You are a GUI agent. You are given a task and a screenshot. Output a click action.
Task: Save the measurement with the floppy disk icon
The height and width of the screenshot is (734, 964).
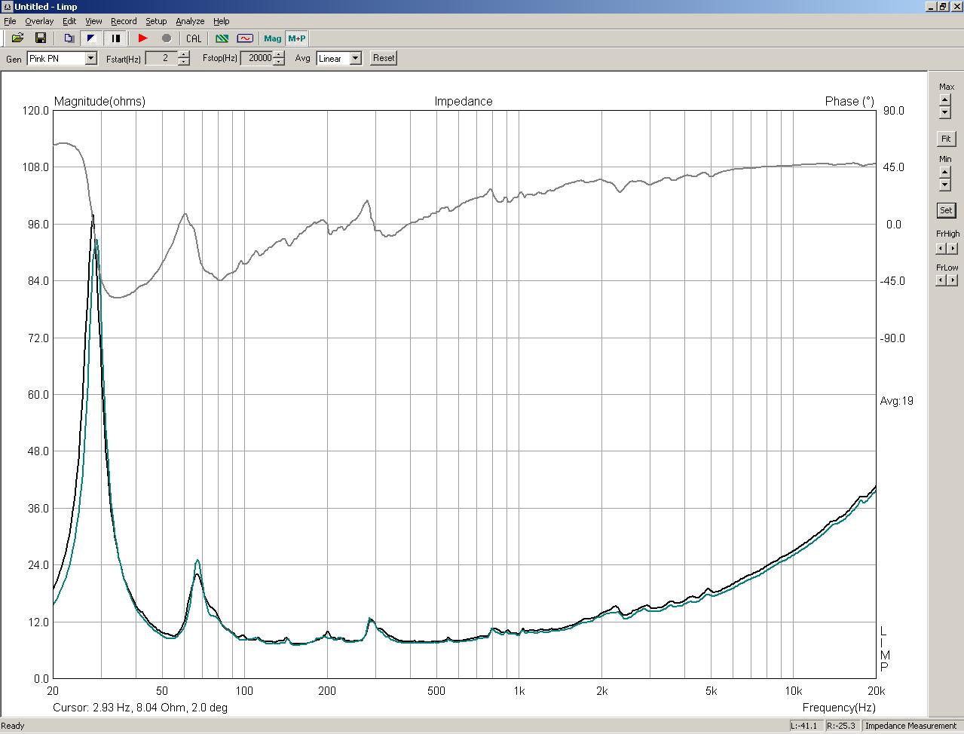point(41,38)
